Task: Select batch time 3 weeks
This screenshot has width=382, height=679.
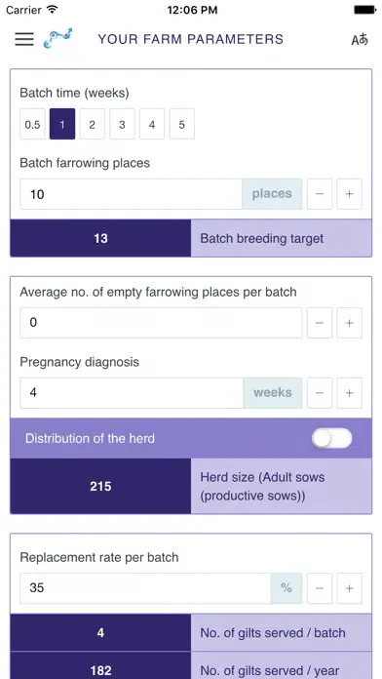Action: (x=122, y=124)
